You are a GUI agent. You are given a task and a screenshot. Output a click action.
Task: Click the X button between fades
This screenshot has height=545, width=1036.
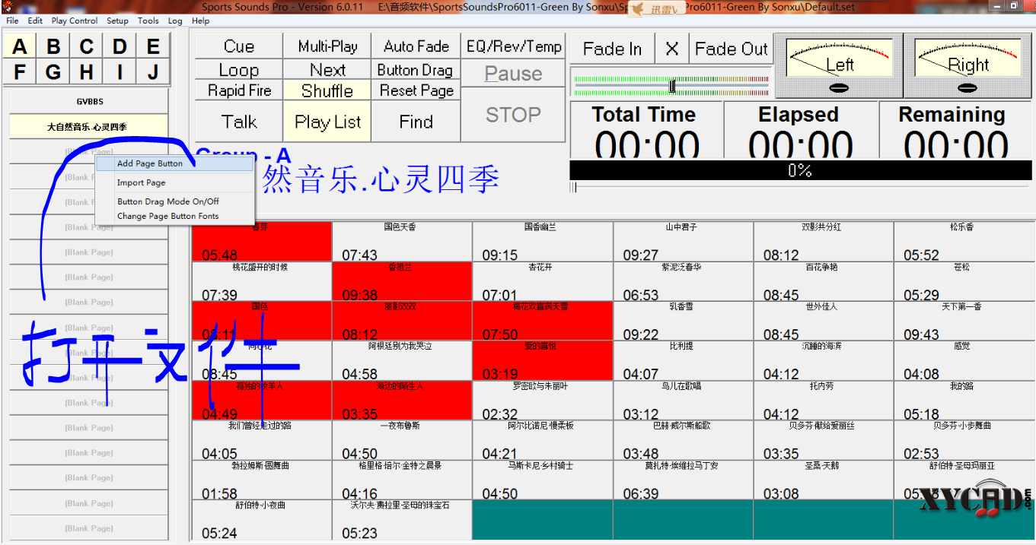[x=671, y=49]
